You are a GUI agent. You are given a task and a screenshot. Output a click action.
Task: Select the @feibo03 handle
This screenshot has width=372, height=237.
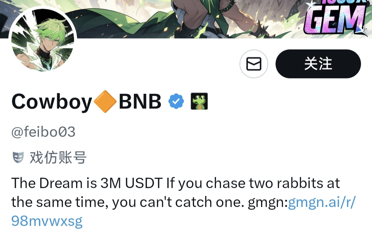coord(43,132)
